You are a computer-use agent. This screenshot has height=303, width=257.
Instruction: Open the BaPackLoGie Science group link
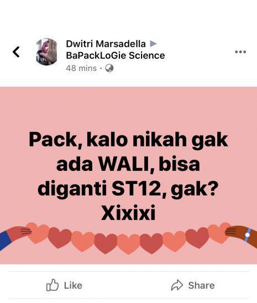pyautogui.click(x=116, y=56)
